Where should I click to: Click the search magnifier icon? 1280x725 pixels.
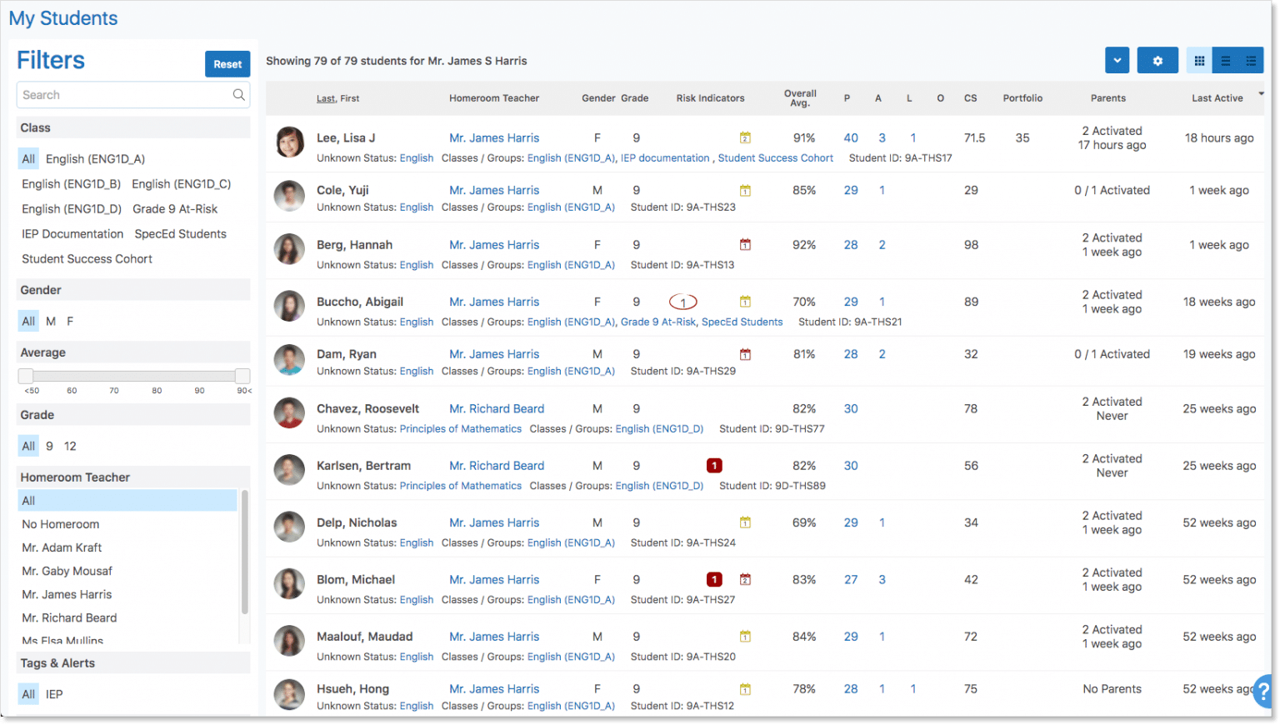click(x=239, y=95)
